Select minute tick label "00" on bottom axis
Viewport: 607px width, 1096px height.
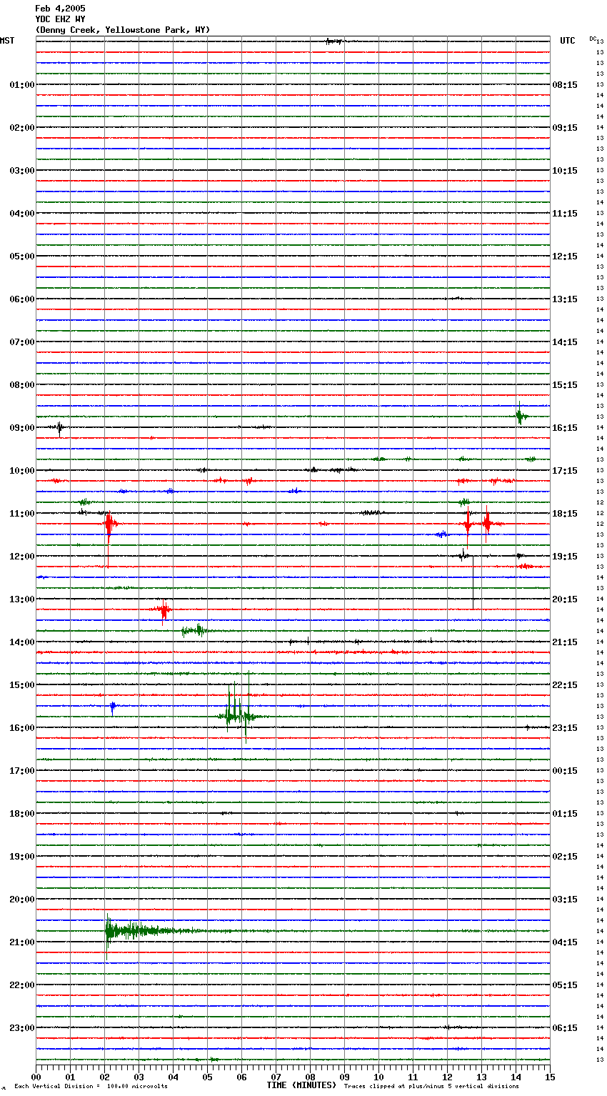(36, 1077)
